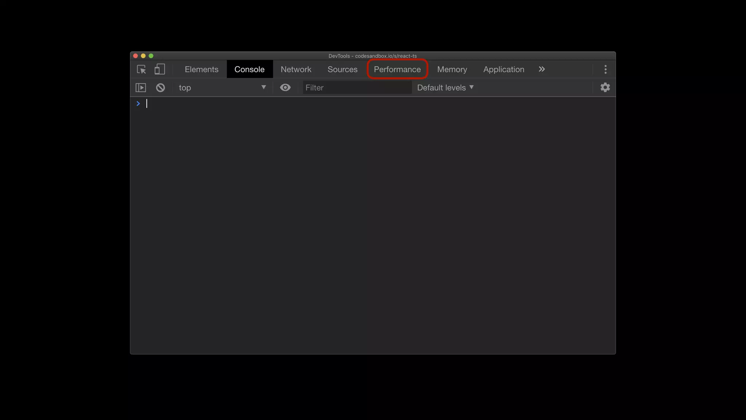Focus the console prompt input line
The image size is (746, 420).
point(364,104)
